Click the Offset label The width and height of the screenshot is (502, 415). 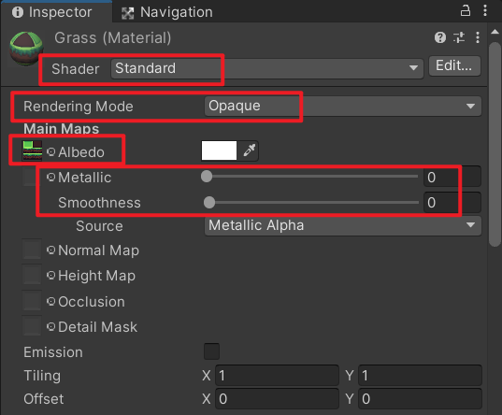(x=44, y=399)
